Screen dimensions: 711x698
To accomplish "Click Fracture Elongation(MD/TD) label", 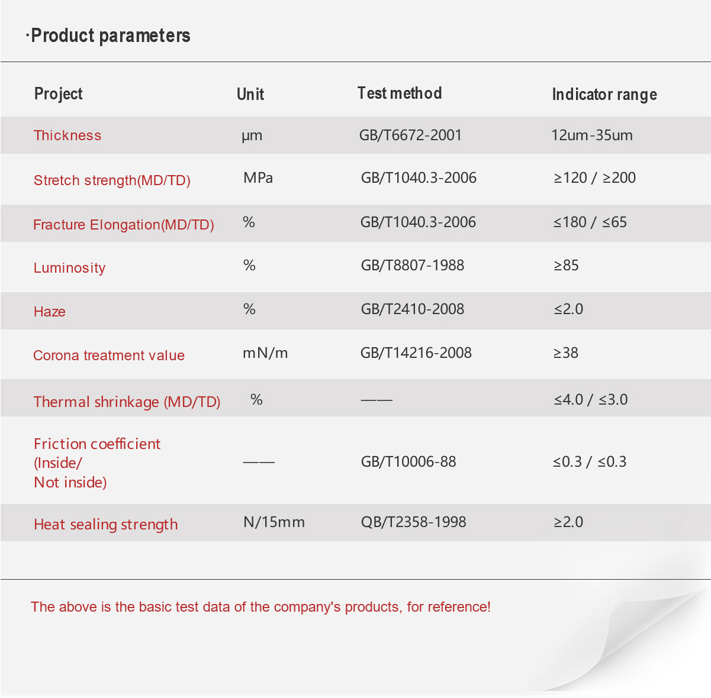I will [x=124, y=225].
